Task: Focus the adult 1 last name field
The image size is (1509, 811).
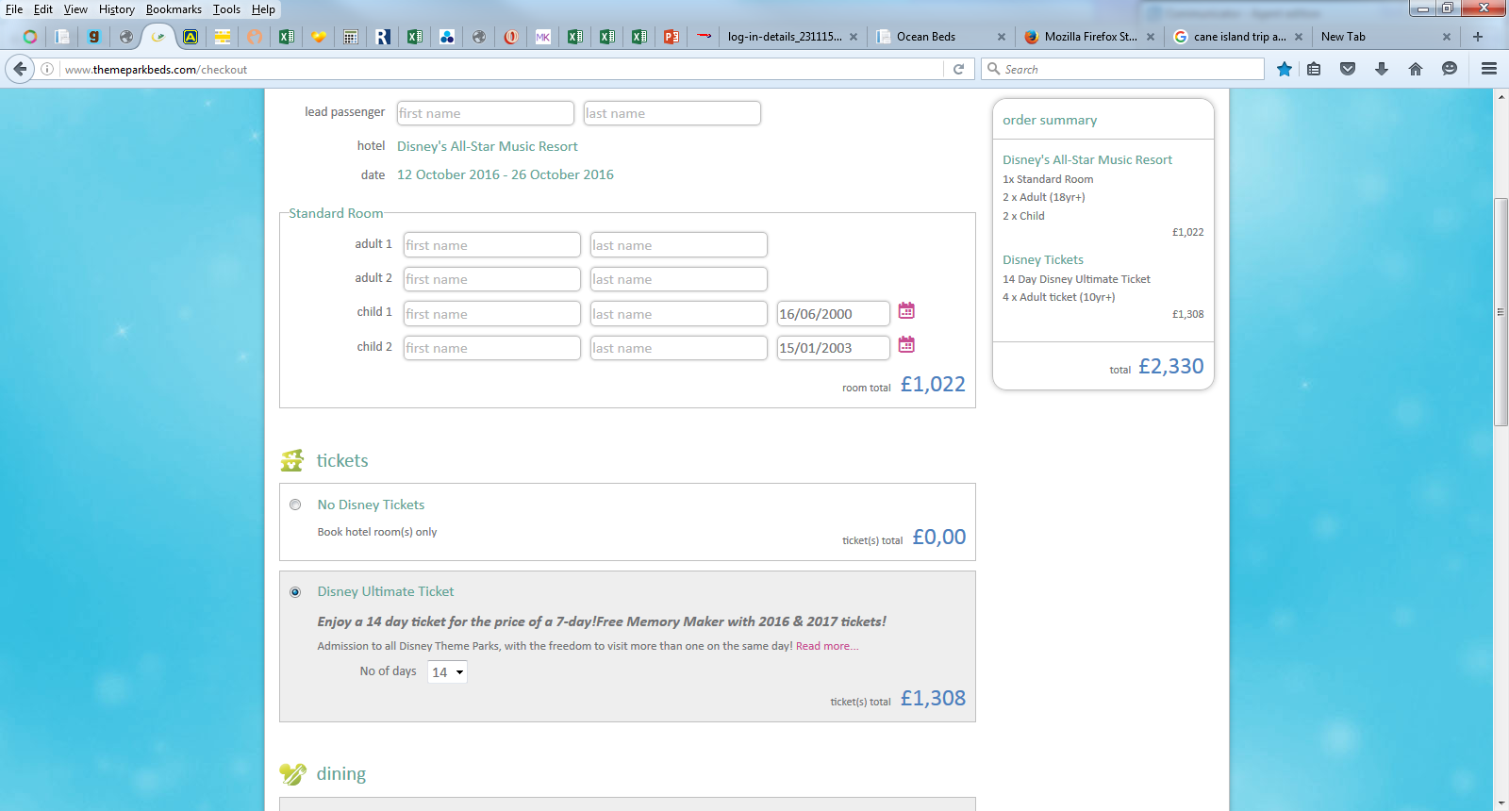Action: [x=678, y=245]
